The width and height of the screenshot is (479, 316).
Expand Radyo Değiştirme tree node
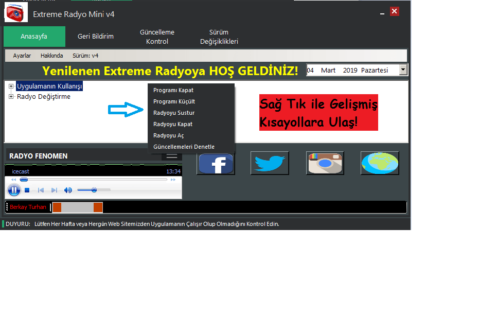point(11,97)
